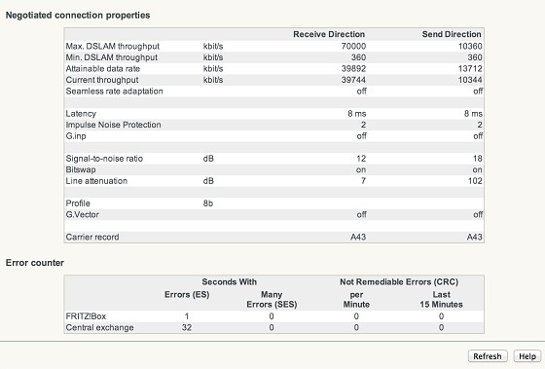Select the Impulse Noise Protection label
This screenshot has height=369, width=545.
click(113, 125)
